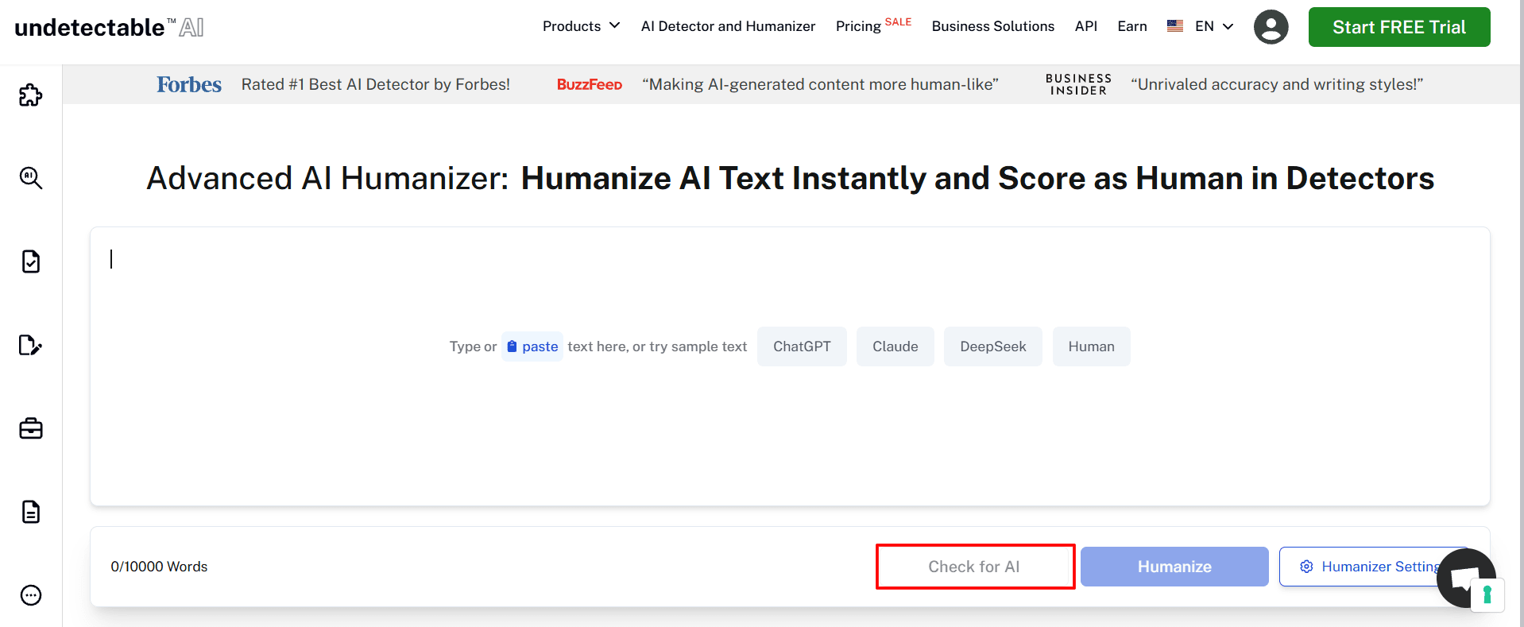Click the "Unrivaled accuracy and writing styles!" quote
1524x627 pixels.
[x=1277, y=84]
